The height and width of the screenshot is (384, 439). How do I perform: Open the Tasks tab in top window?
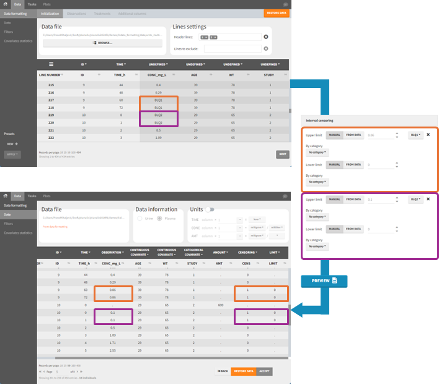pyautogui.click(x=32, y=4)
